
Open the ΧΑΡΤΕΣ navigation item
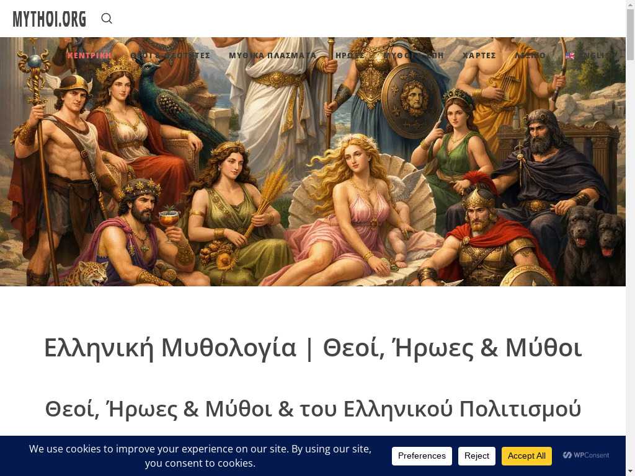pos(479,55)
